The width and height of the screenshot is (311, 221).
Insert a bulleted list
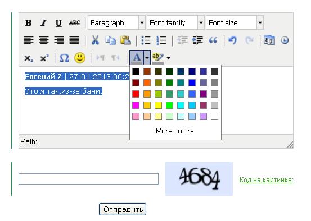point(146,40)
